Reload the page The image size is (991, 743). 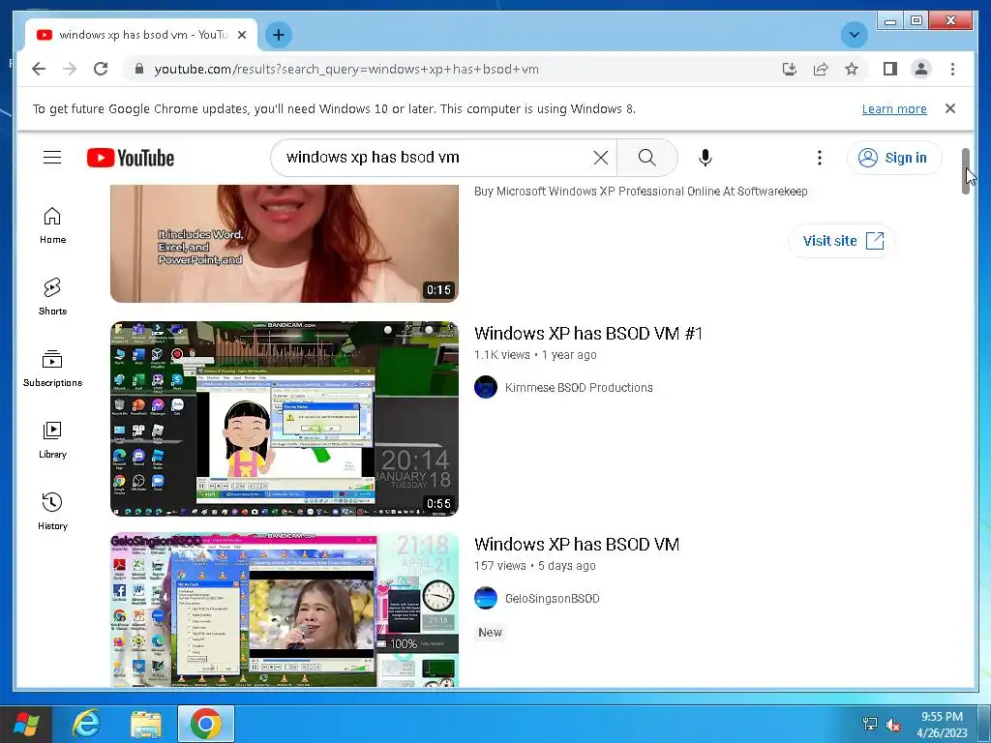tap(101, 69)
